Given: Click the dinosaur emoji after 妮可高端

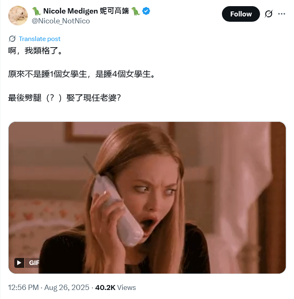Looking at the screenshot, I should pos(136,11).
